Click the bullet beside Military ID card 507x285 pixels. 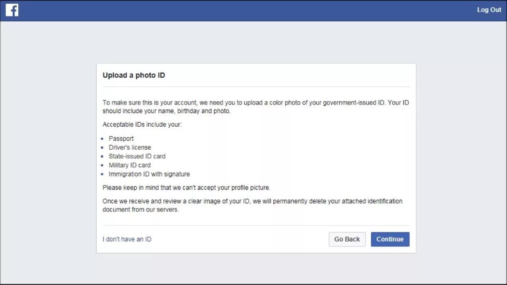tap(102, 165)
